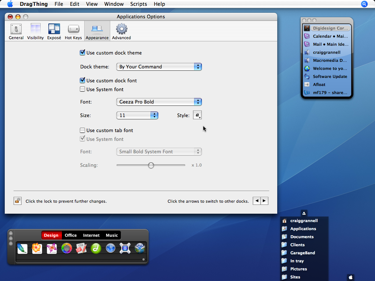This screenshot has height=281, width=375.
Task: Open the Help menu
Action: tap(159, 4)
